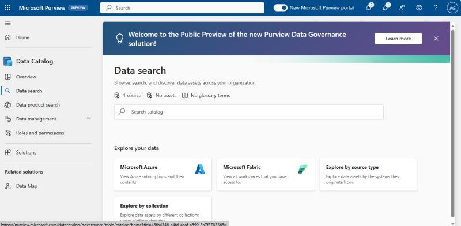Image resolution: width=461 pixels, height=226 pixels.
Task: Open the Explore by source type card
Action: 369,174
